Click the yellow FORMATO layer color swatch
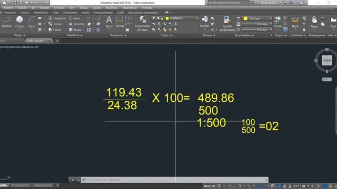This screenshot has height=189, width=337. (167, 18)
